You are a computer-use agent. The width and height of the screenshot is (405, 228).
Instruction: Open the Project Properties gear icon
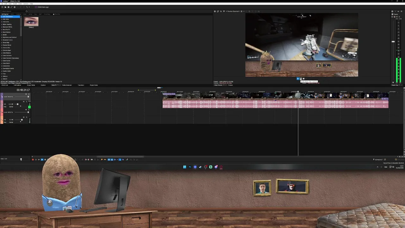click(x=15, y=7)
